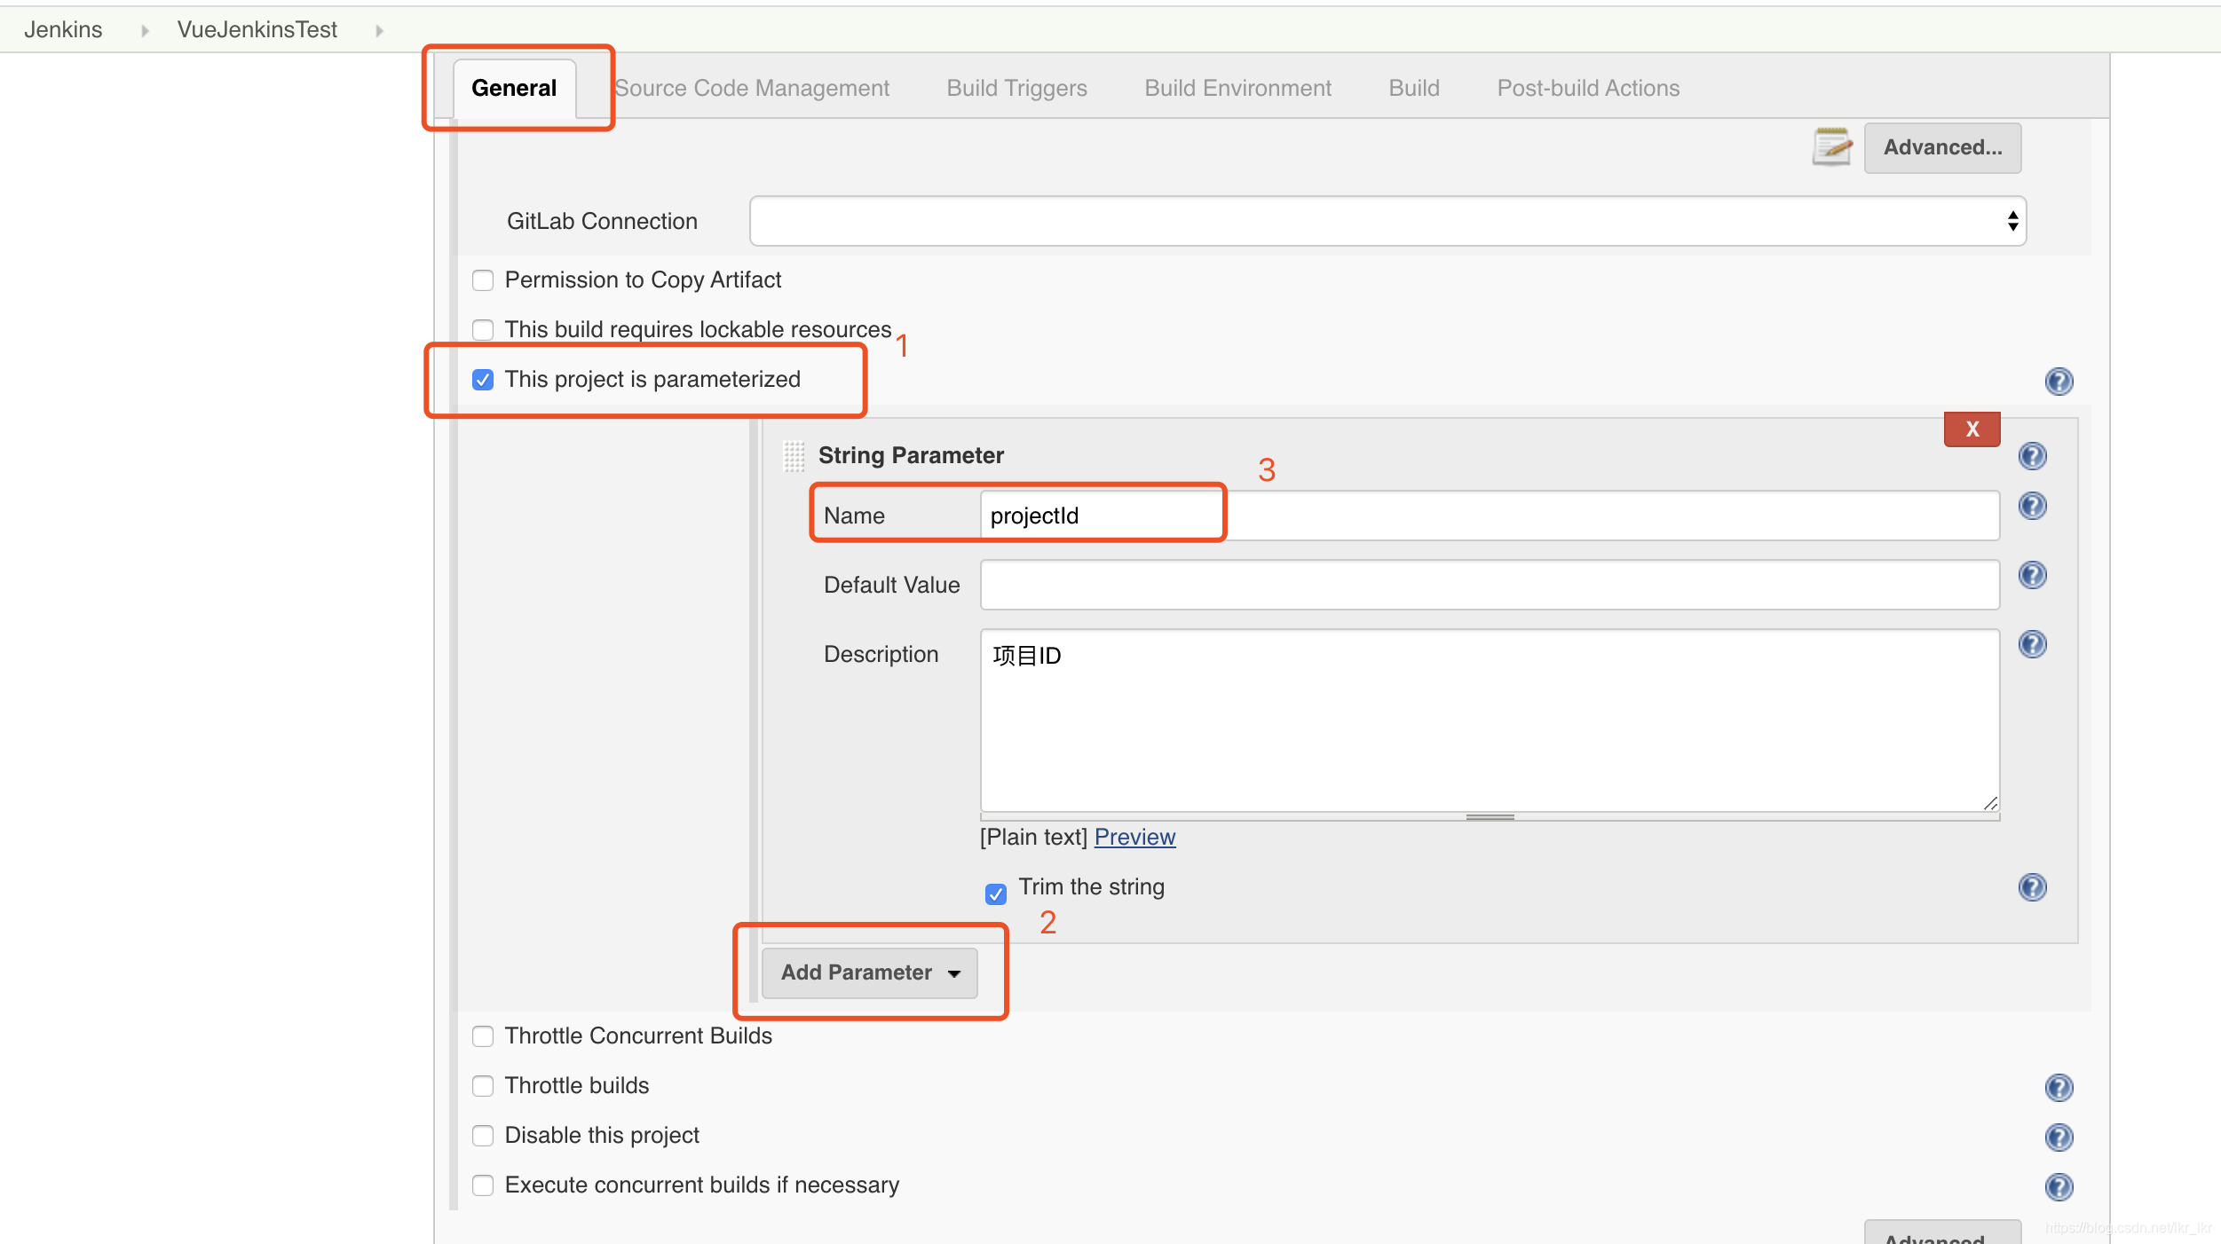Image resolution: width=2221 pixels, height=1244 pixels.
Task: Open VueJenkinsTest breadcrumb link
Action: [257, 29]
